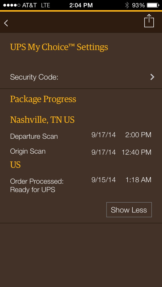Tap the 2:04 PM status bar clock
The height and width of the screenshot is (287, 162).
tap(81, 5)
